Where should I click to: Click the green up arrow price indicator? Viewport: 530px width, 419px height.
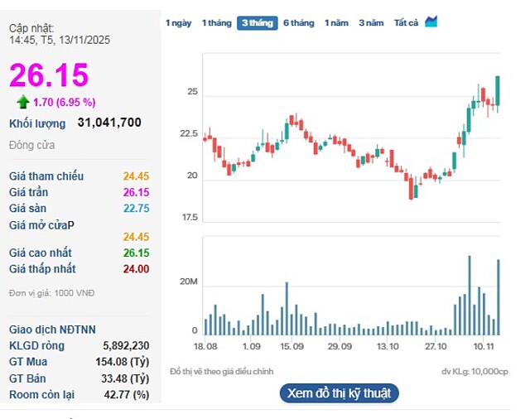tap(23, 102)
